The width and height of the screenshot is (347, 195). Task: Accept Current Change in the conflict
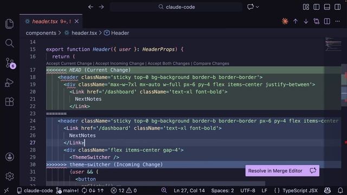point(69,63)
